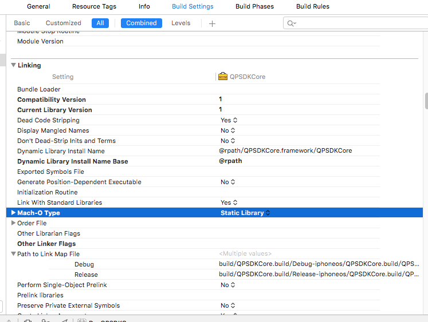Select the Debug configuration row label
428x322 pixels.
click(84, 264)
